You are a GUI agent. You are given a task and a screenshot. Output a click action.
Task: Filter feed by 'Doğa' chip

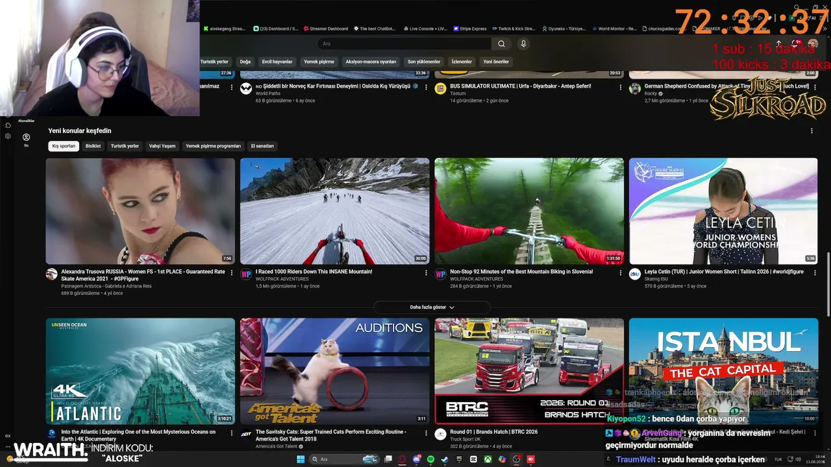point(245,62)
